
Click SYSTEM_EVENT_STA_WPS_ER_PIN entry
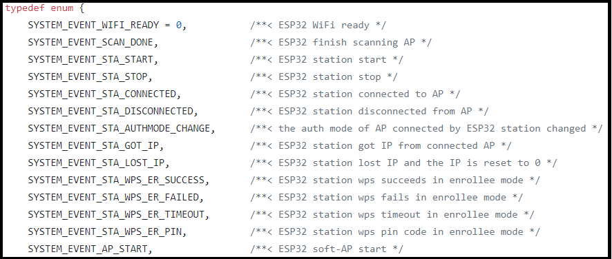click(105, 231)
